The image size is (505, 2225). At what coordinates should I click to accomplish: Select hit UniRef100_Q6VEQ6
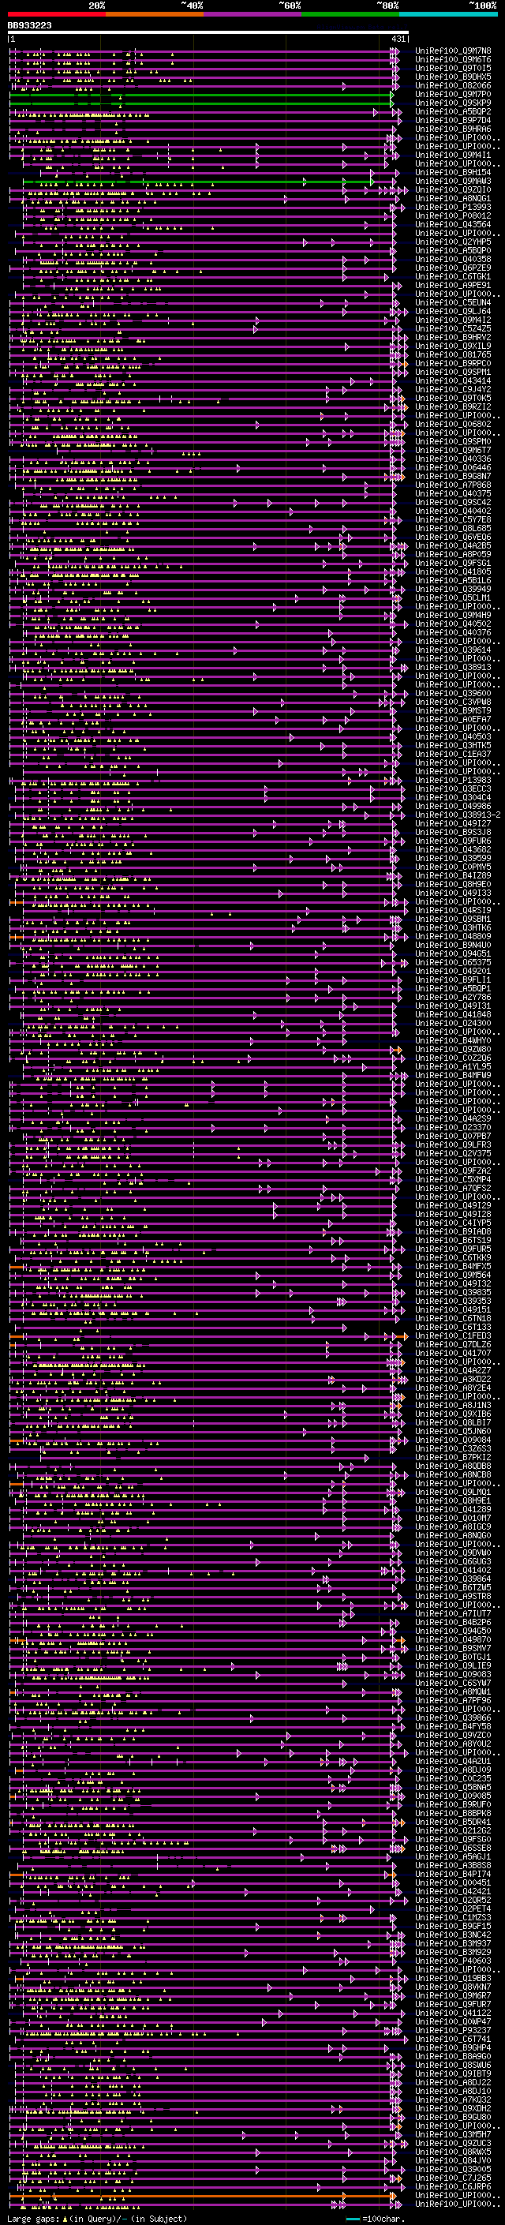[x=453, y=537]
